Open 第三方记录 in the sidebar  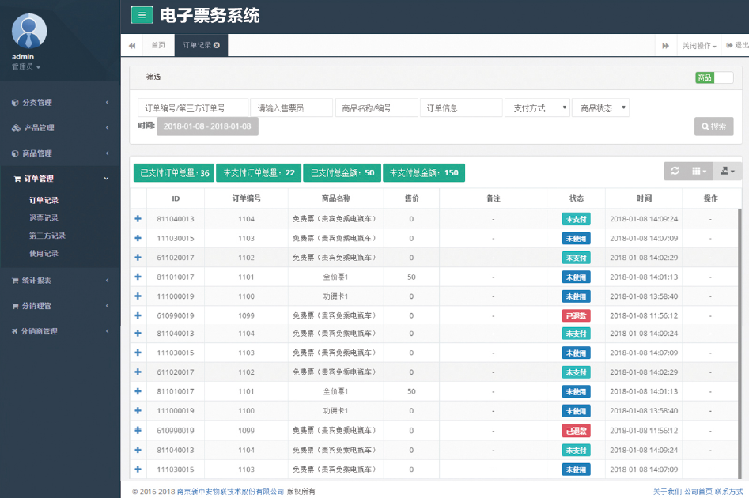(x=47, y=236)
